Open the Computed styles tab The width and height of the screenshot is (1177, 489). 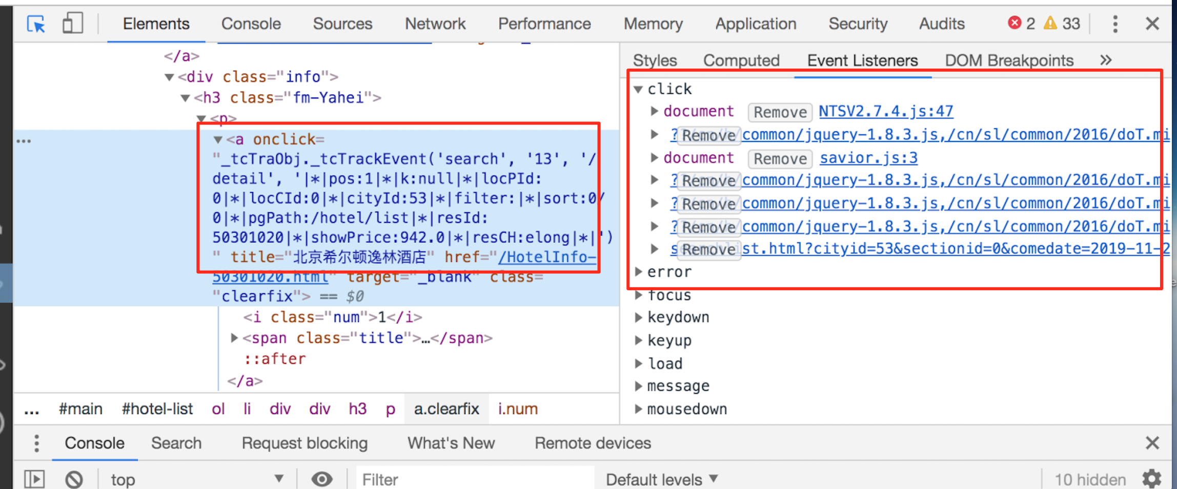(x=741, y=60)
